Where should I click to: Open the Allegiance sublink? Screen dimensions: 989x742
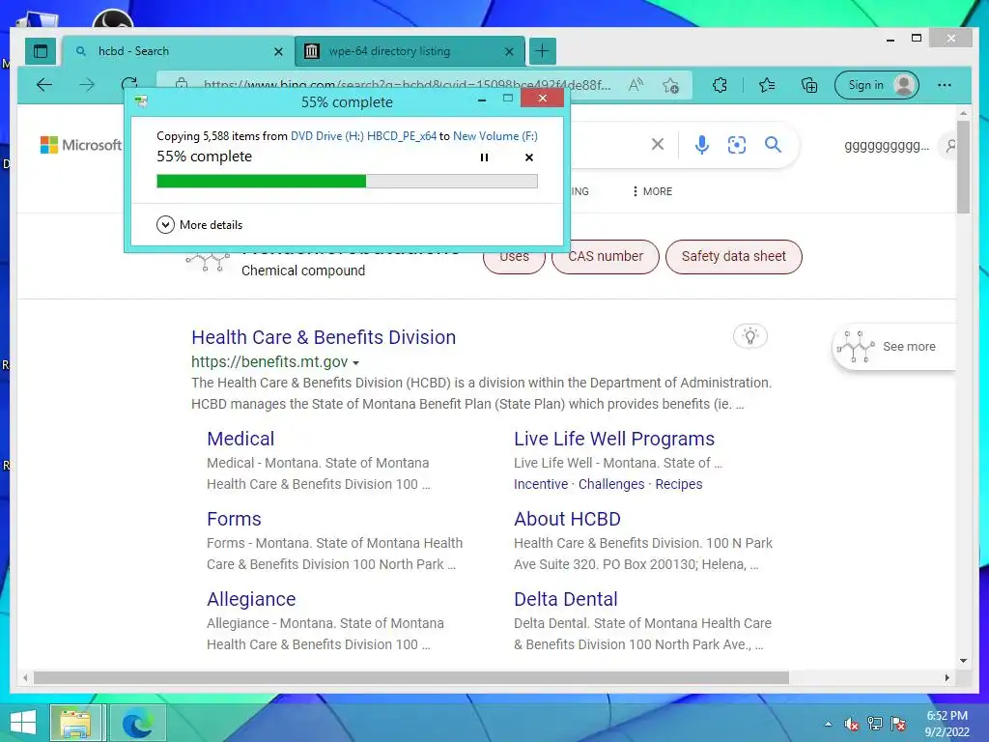pyautogui.click(x=251, y=599)
